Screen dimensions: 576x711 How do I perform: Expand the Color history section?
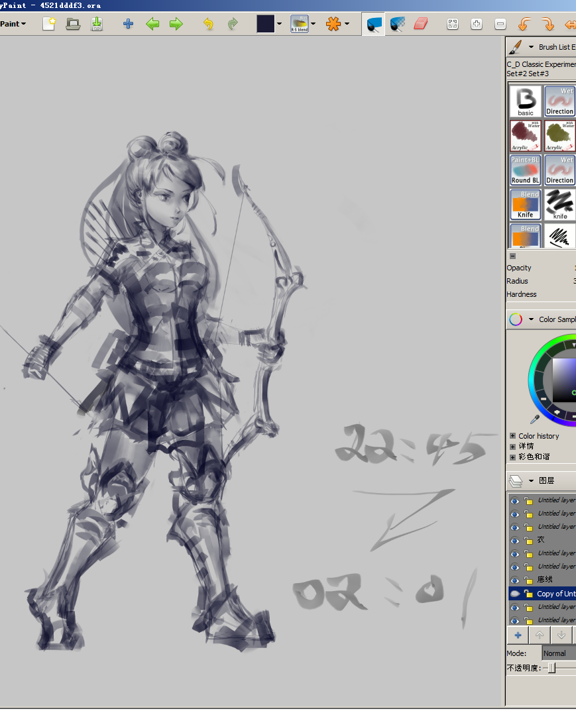click(512, 436)
